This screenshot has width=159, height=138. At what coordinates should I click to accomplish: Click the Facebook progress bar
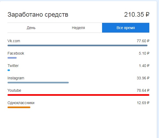[12, 58]
